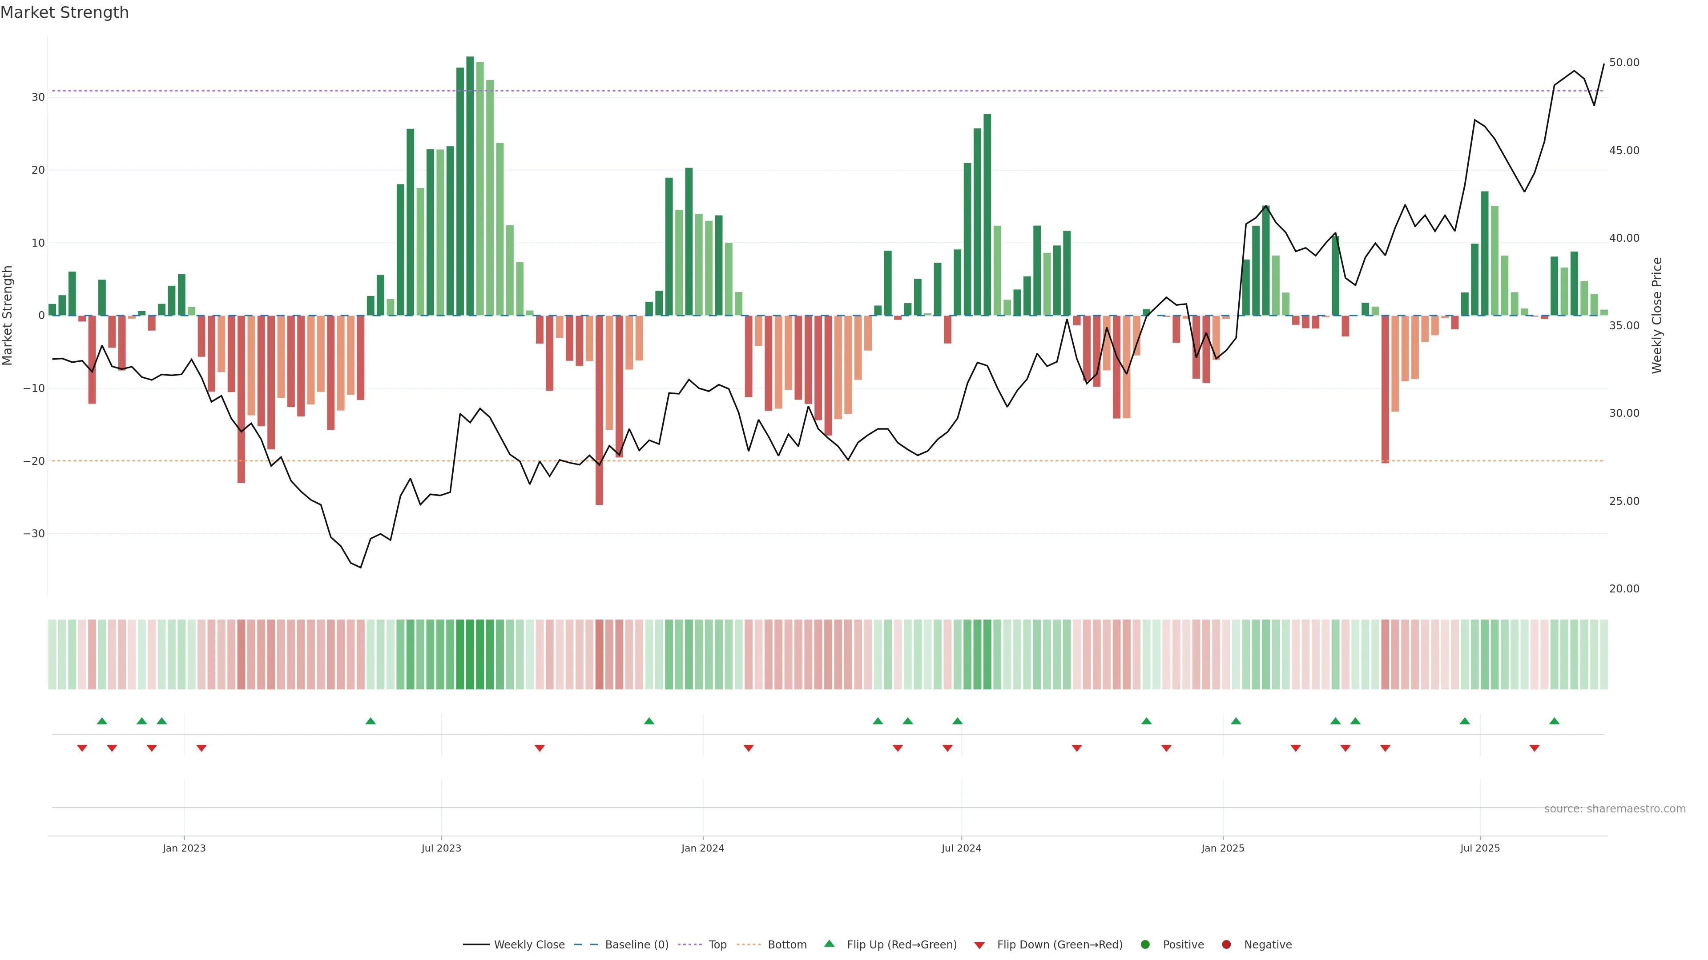Click the only flip-down triangle between Jul 2023 and Jan 2024
Viewport: 1708px width, 960px height.
(x=540, y=748)
